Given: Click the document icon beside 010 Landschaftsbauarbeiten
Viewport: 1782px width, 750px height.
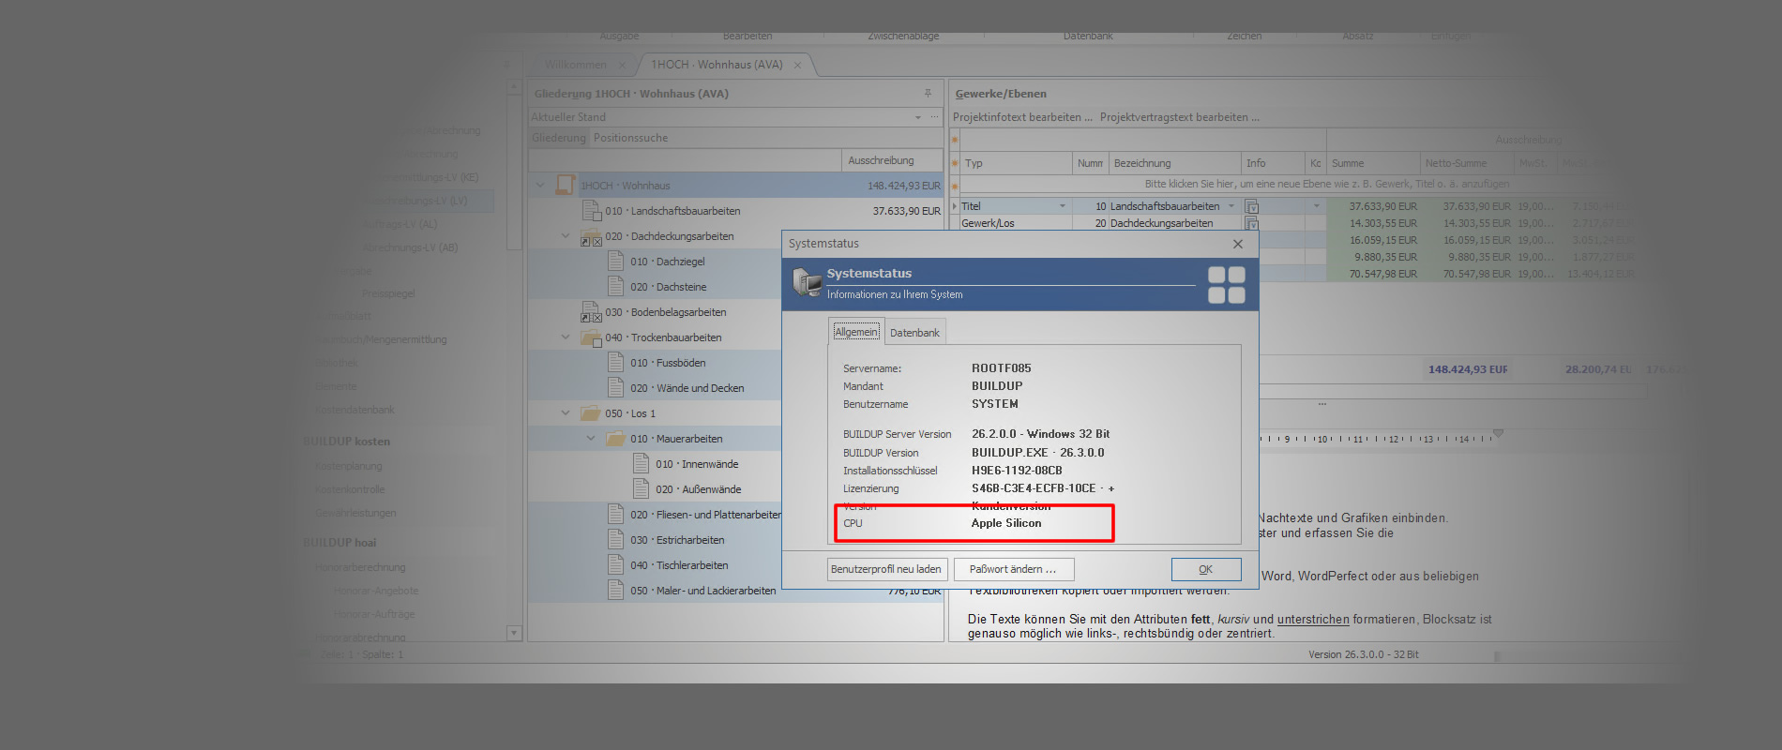Looking at the screenshot, I should [591, 210].
